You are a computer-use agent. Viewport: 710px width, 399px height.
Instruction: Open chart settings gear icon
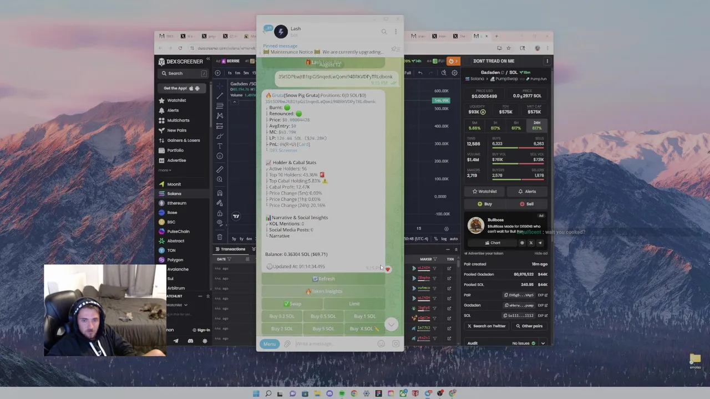pyautogui.click(x=454, y=73)
